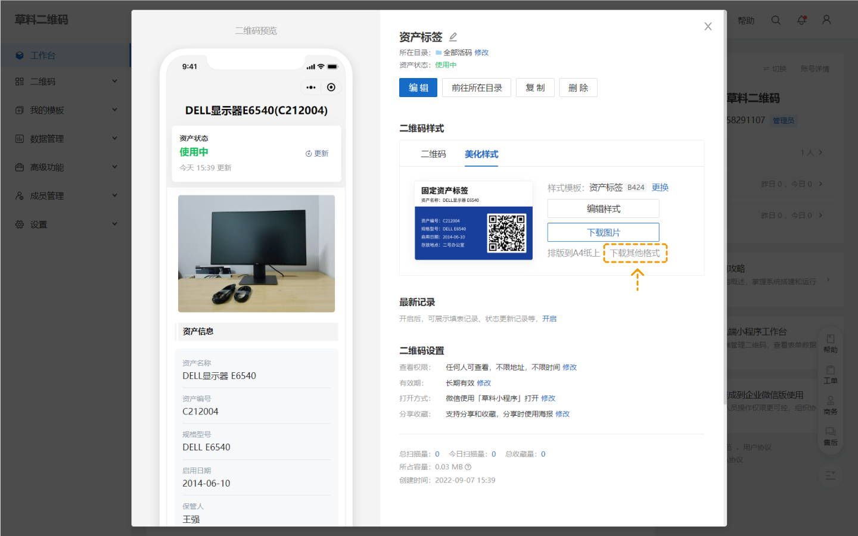
Task: Click the three-dots menu in phone preview
Action: [x=311, y=88]
